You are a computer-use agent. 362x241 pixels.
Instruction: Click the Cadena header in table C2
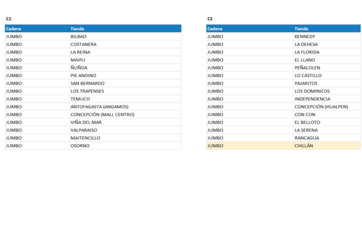click(215, 28)
